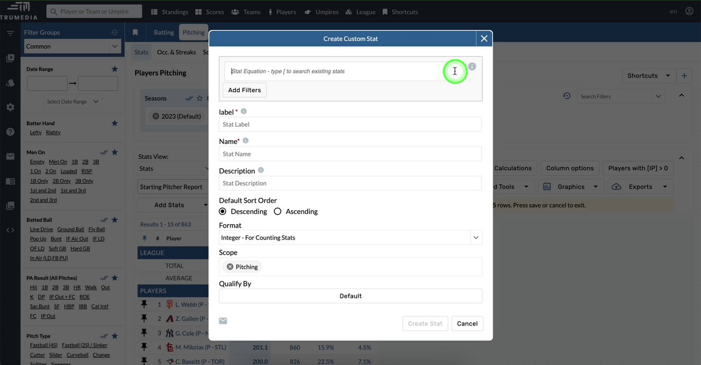Viewport: 701px width, 365px height.
Task: Click the restore history icon near Search Filters
Action: pyautogui.click(x=567, y=96)
